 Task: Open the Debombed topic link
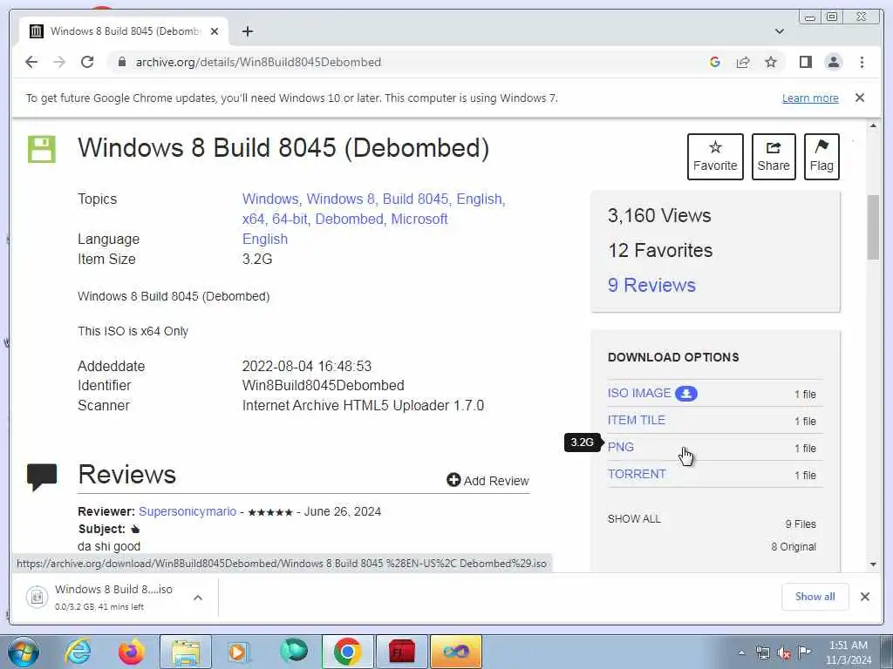[349, 219]
